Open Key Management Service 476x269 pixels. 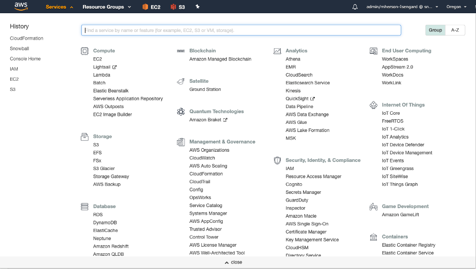(x=312, y=240)
